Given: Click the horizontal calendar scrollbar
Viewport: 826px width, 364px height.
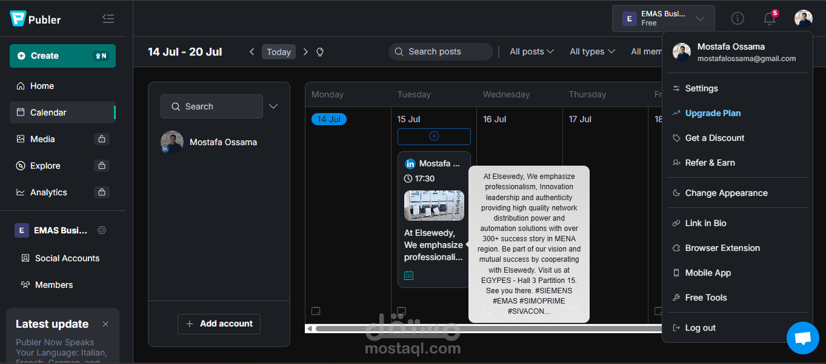Looking at the screenshot, I should pyautogui.click(x=488, y=328).
